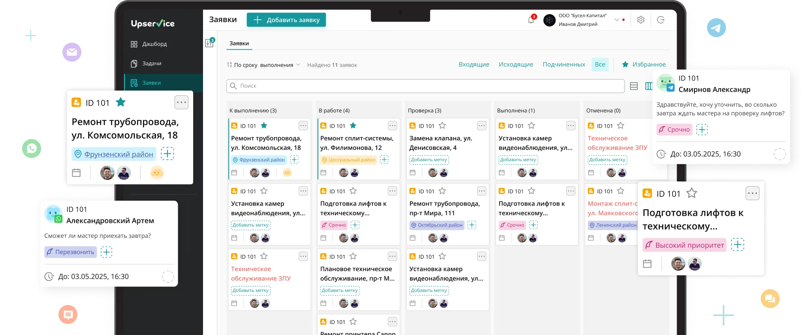Open more options on Ремонт сплит-системы card

(x=392, y=126)
